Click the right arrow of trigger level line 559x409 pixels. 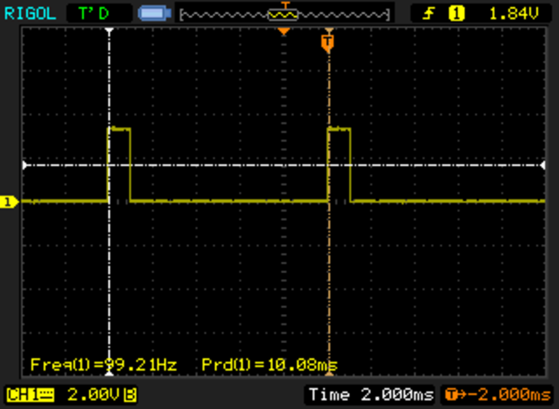pos(542,165)
